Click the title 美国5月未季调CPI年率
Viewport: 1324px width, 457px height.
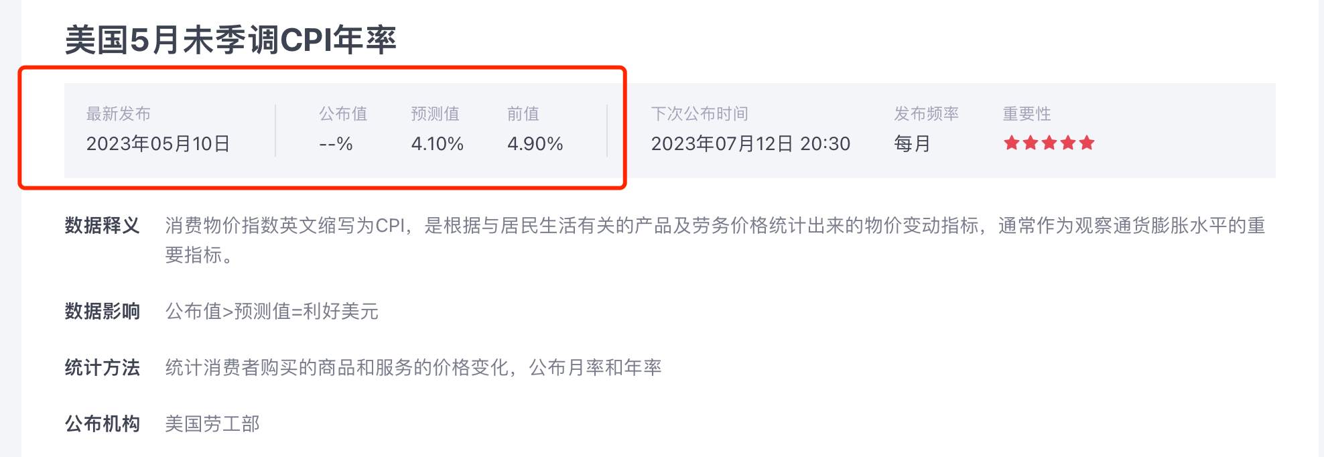pyautogui.click(x=231, y=40)
